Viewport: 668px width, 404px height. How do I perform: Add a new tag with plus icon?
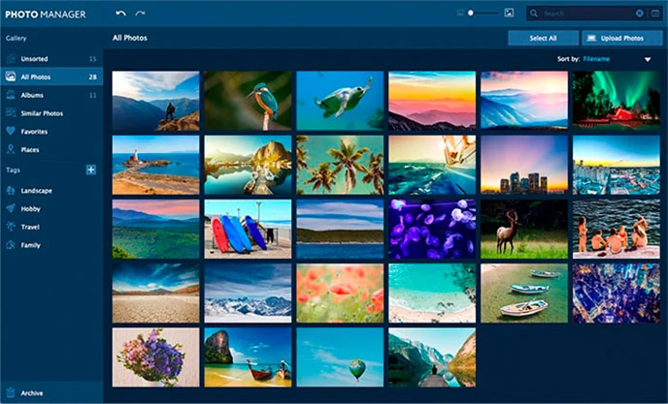pos(90,170)
